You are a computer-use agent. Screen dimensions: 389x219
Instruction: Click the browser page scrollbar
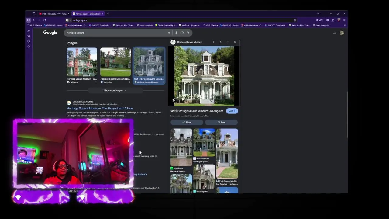(347, 115)
